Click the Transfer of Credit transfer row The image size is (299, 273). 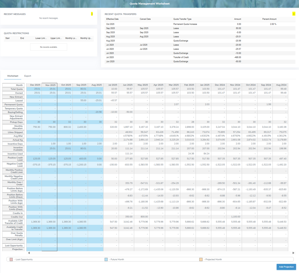(181, 57)
